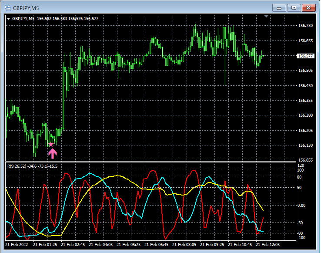Click the indicator scale value 100
The height and width of the screenshot is (253, 321).
300,170
